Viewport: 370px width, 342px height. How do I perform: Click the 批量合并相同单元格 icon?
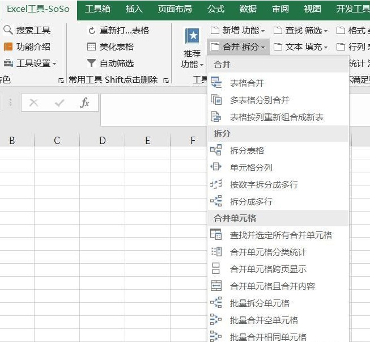(216, 336)
